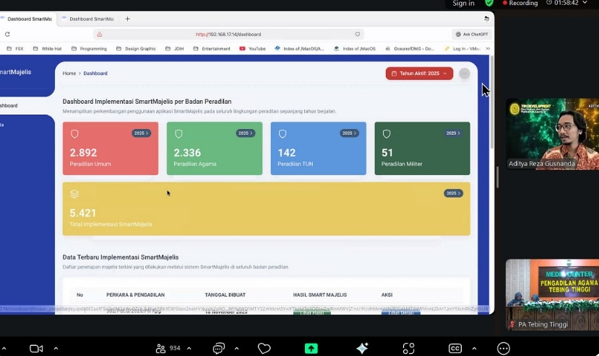Click the Zoom video camera icon
The height and width of the screenshot is (356, 599).
tap(36, 348)
